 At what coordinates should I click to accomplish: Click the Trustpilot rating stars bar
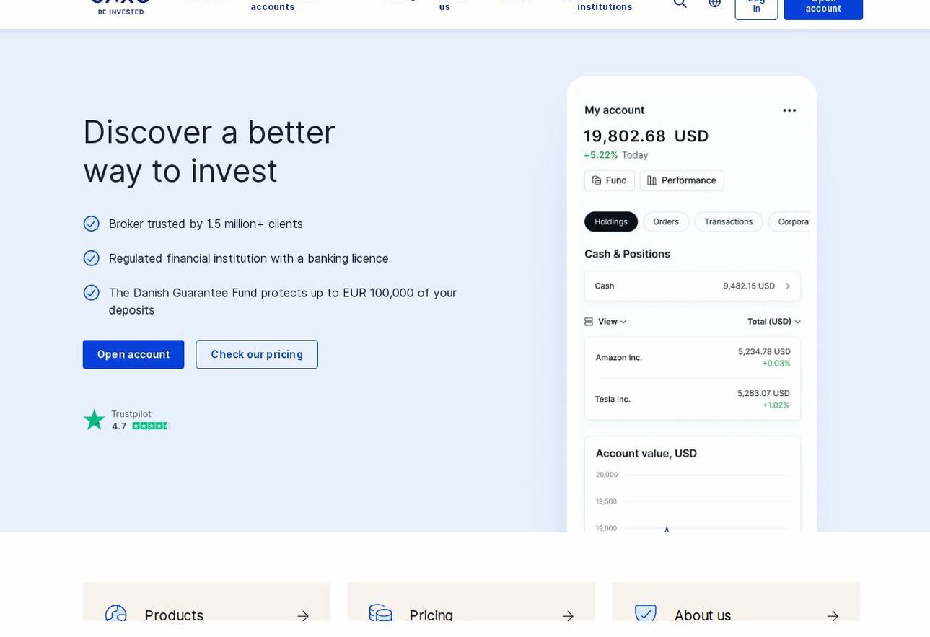point(151,426)
